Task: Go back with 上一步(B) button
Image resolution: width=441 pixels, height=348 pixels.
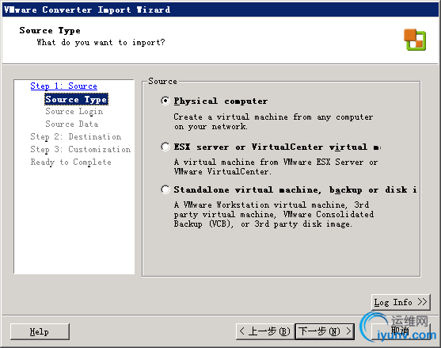Action: [265, 331]
